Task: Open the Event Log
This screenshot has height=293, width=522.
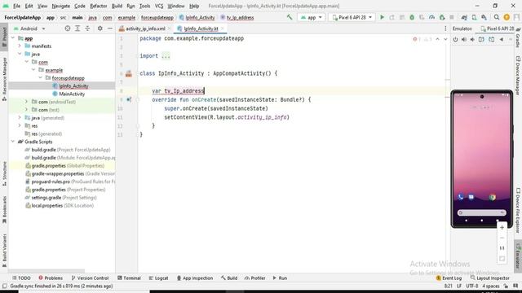Action: point(449,278)
